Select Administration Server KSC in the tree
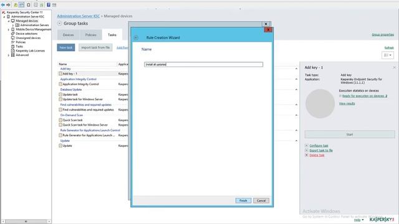399x224 pixels. (27, 17)
